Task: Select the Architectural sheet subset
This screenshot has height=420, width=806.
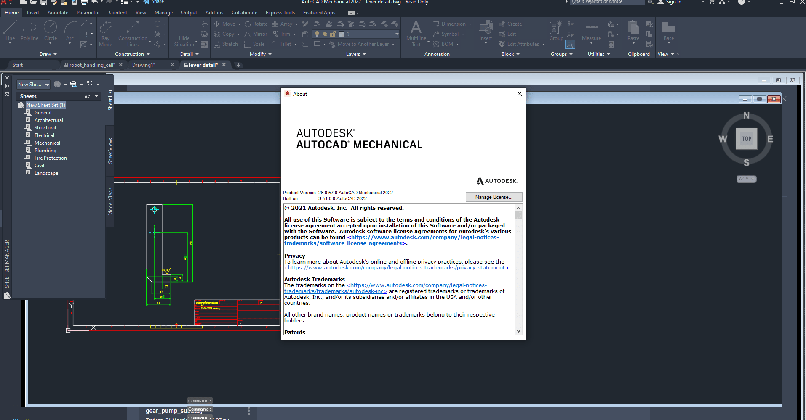Action: pyautogui.click(x=49, y=120)
